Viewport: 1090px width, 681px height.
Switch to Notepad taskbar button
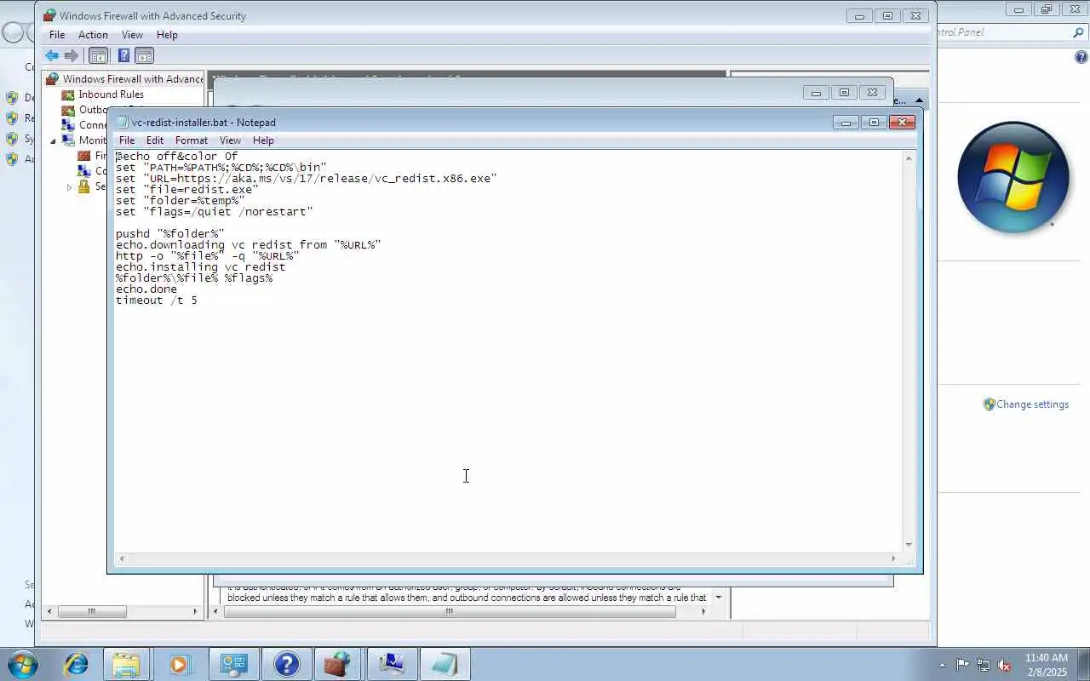tap(444, 664)
